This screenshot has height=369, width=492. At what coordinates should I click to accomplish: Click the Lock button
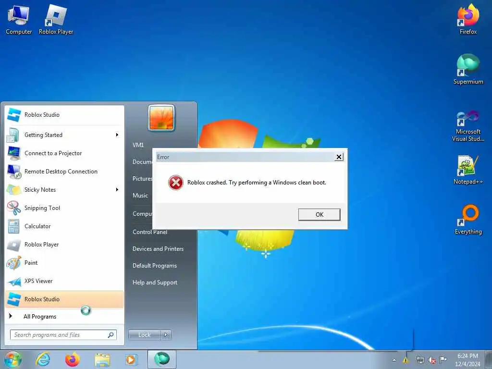click(144, 335)
